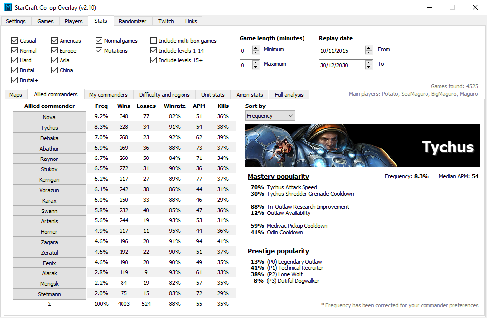Select the Zagara commander button
The image size is (487, 318).
pos(50,242)
